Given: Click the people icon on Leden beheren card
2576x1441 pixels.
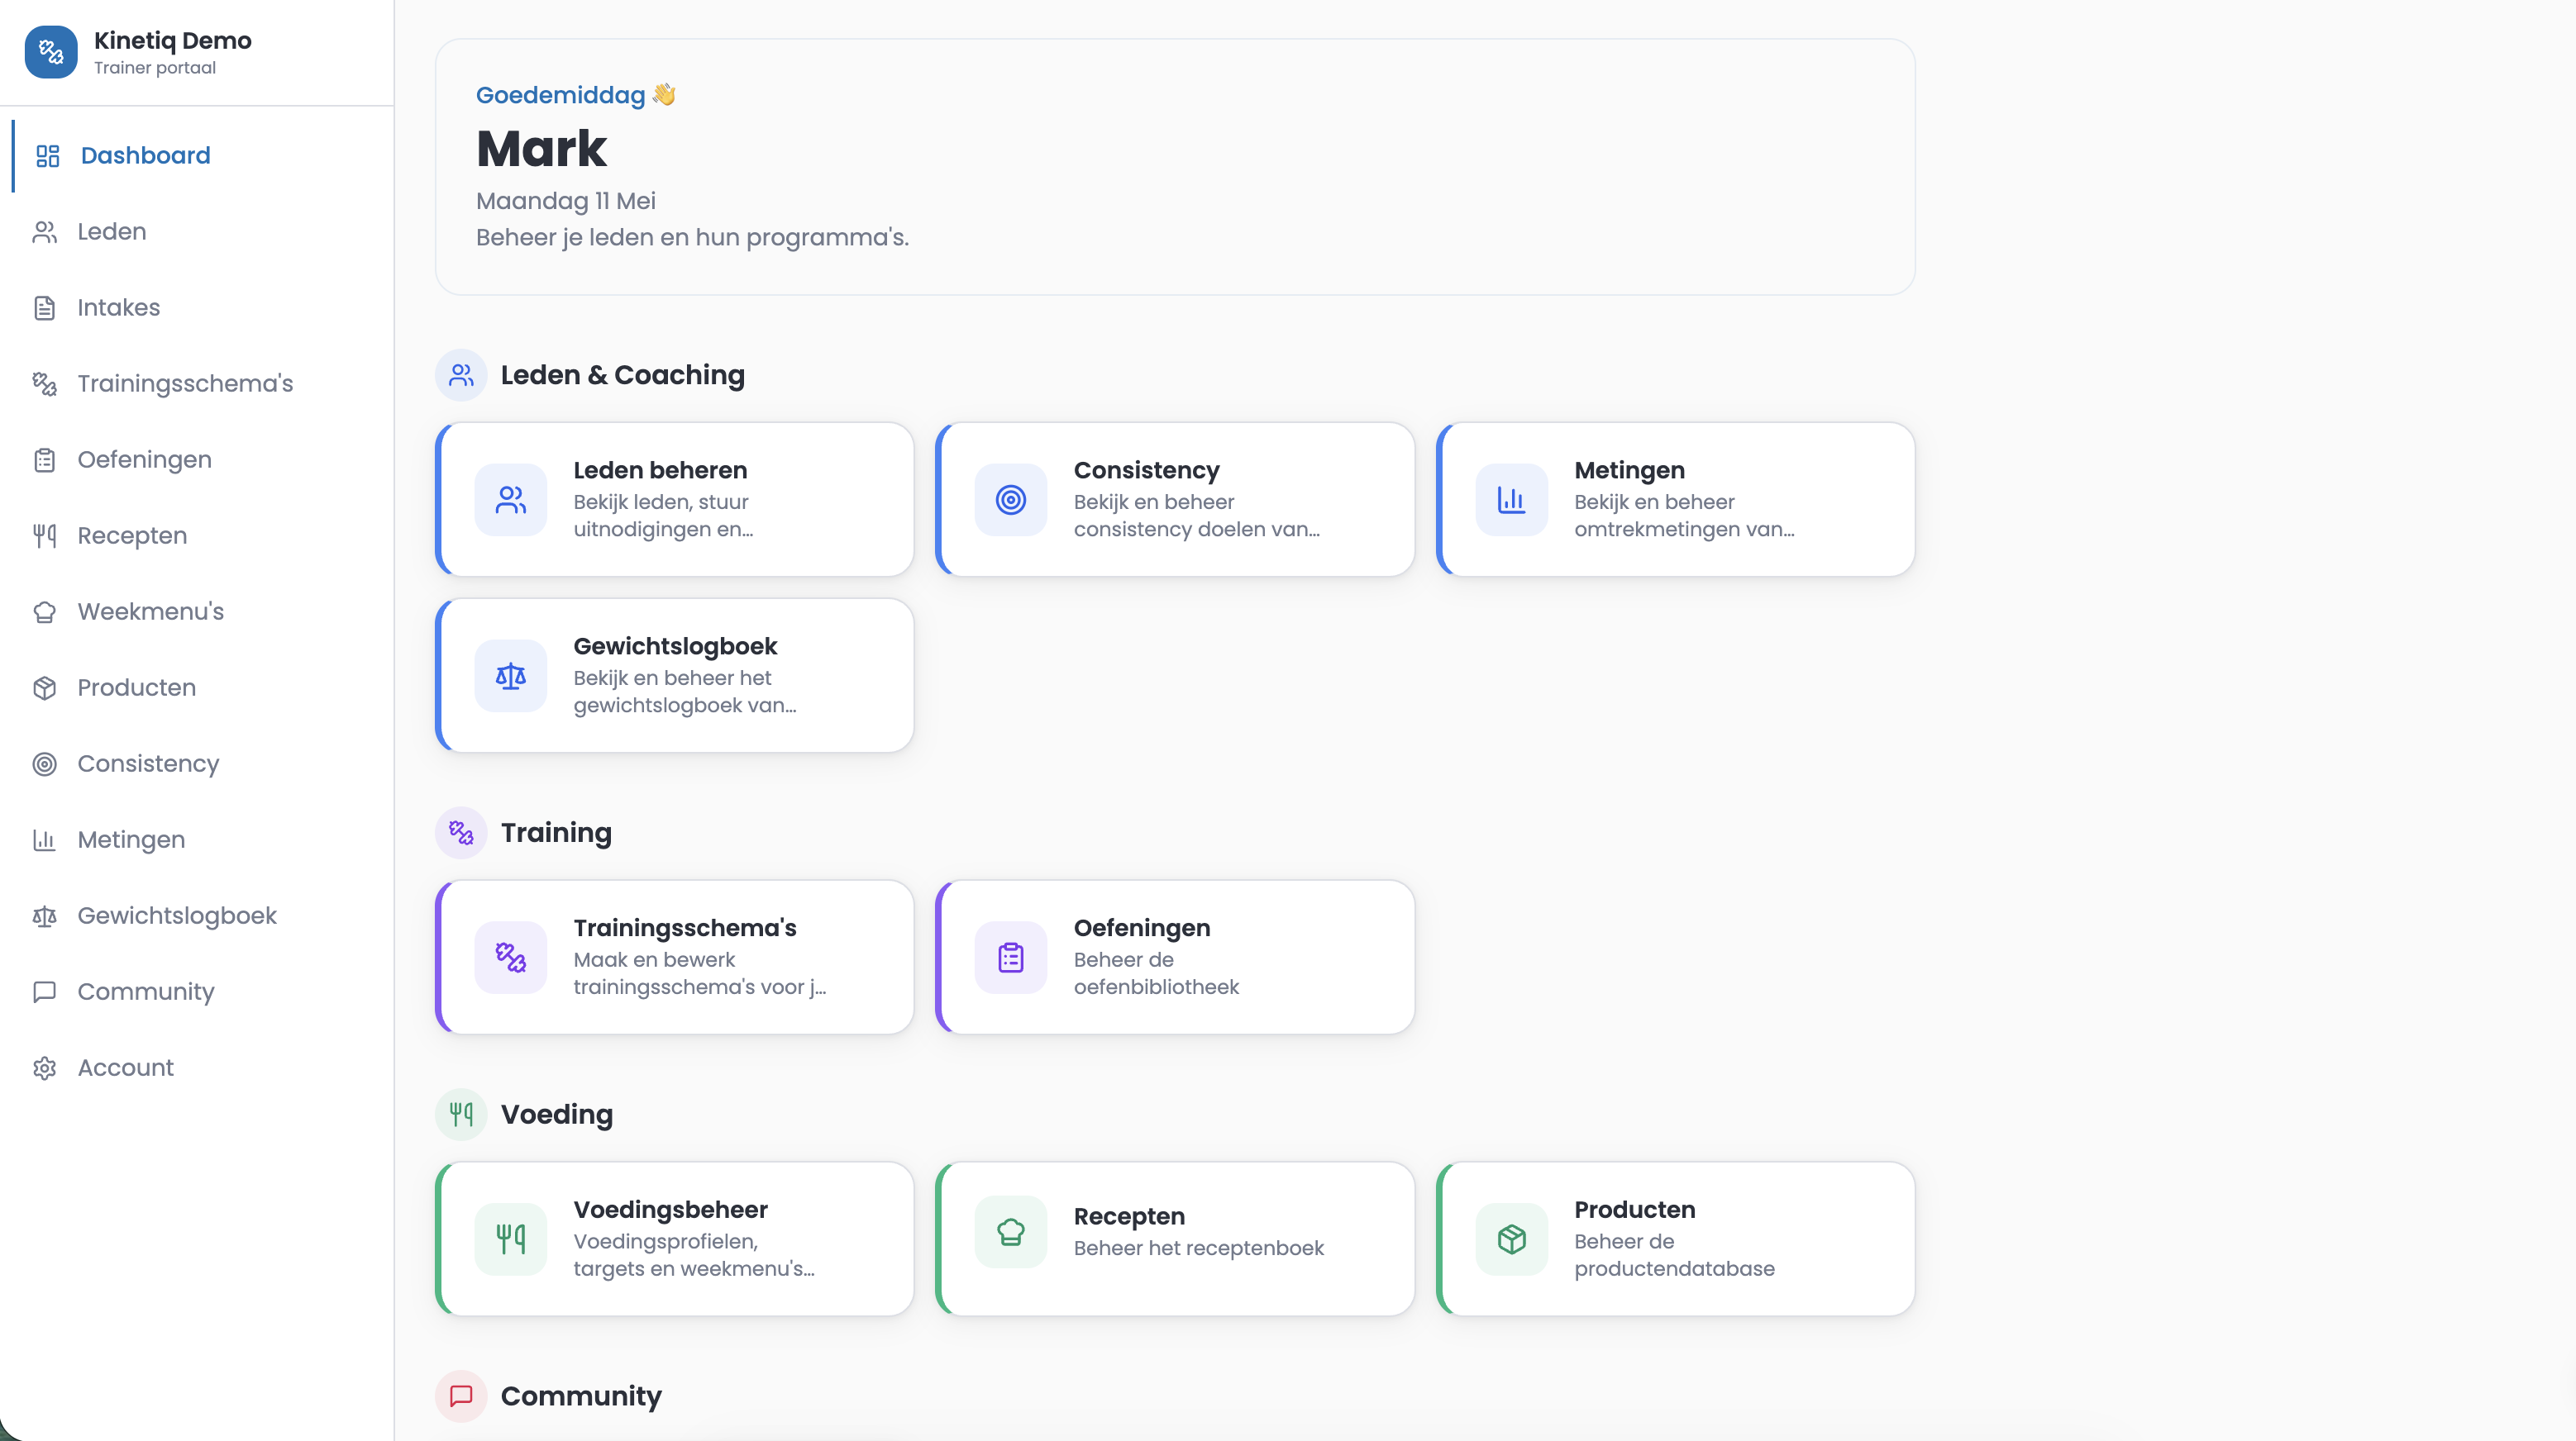Looking at the screenshot, I should coord(511,500).
